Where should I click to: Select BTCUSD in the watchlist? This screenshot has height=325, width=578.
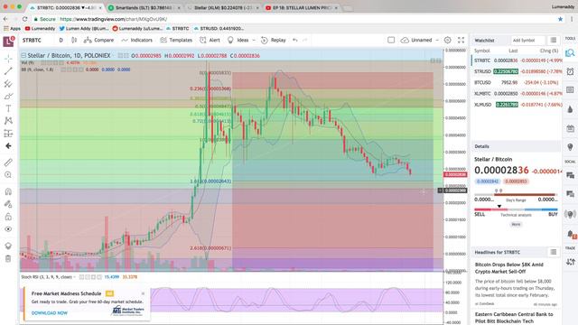point(517,82)
